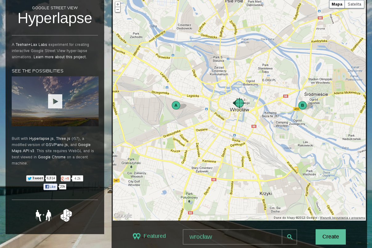Image resolution: width=372 pixels, height=248 pixels.
Task: Click road 347 shield on map
Action: point(116,181)
